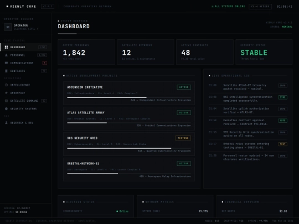Select the Atlas Satellite Array project

tap(129, 119)
